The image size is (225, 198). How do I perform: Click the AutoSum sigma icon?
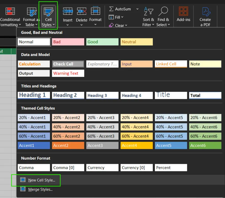[x=112, y=9]
